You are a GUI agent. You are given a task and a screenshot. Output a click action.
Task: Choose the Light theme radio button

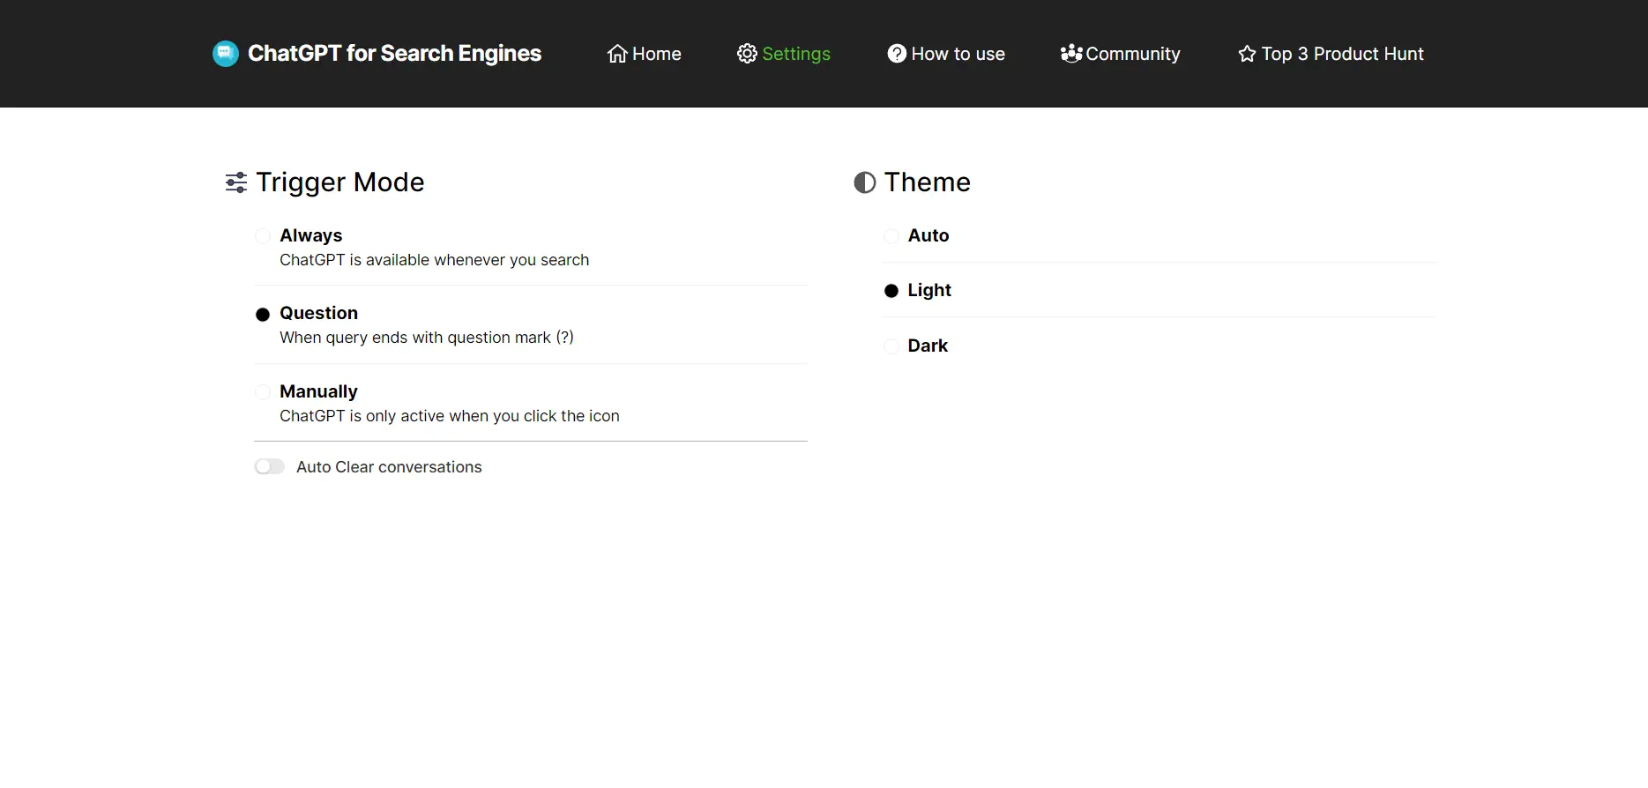click(x=891, y=291)
